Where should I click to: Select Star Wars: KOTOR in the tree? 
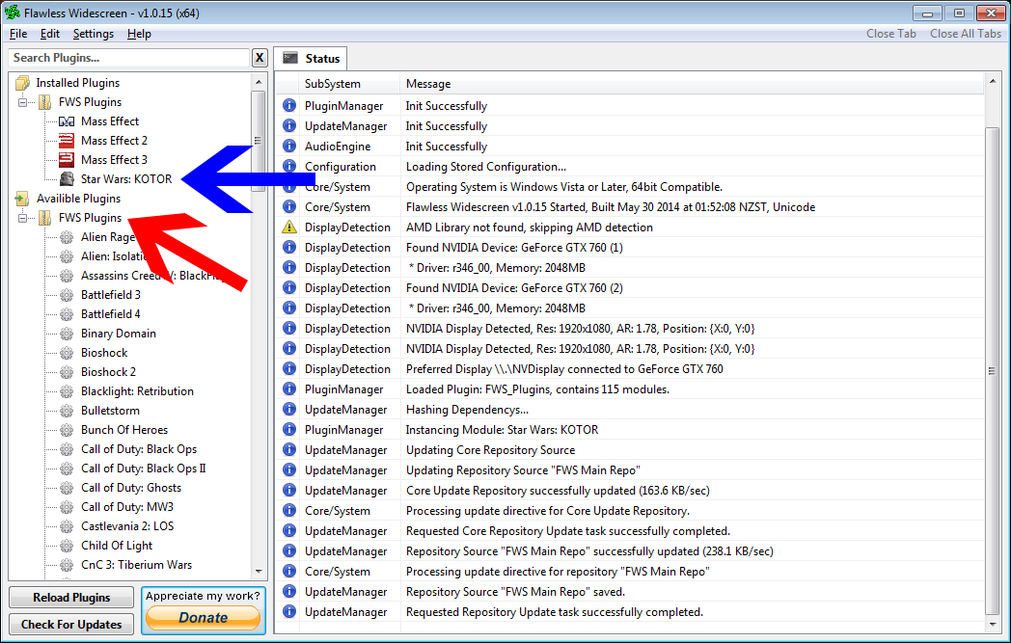pos(126,179)
